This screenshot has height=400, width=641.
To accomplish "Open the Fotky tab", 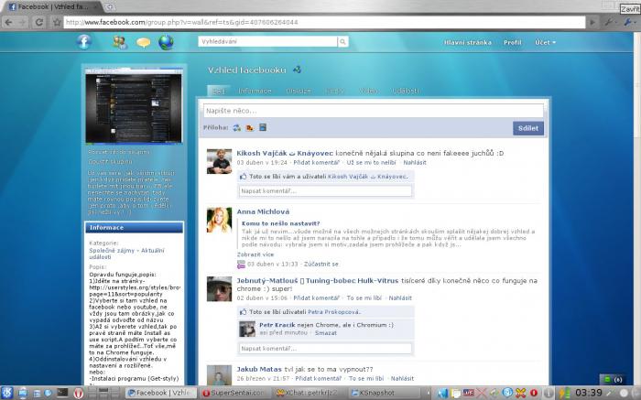I will (x=335, y=91).
